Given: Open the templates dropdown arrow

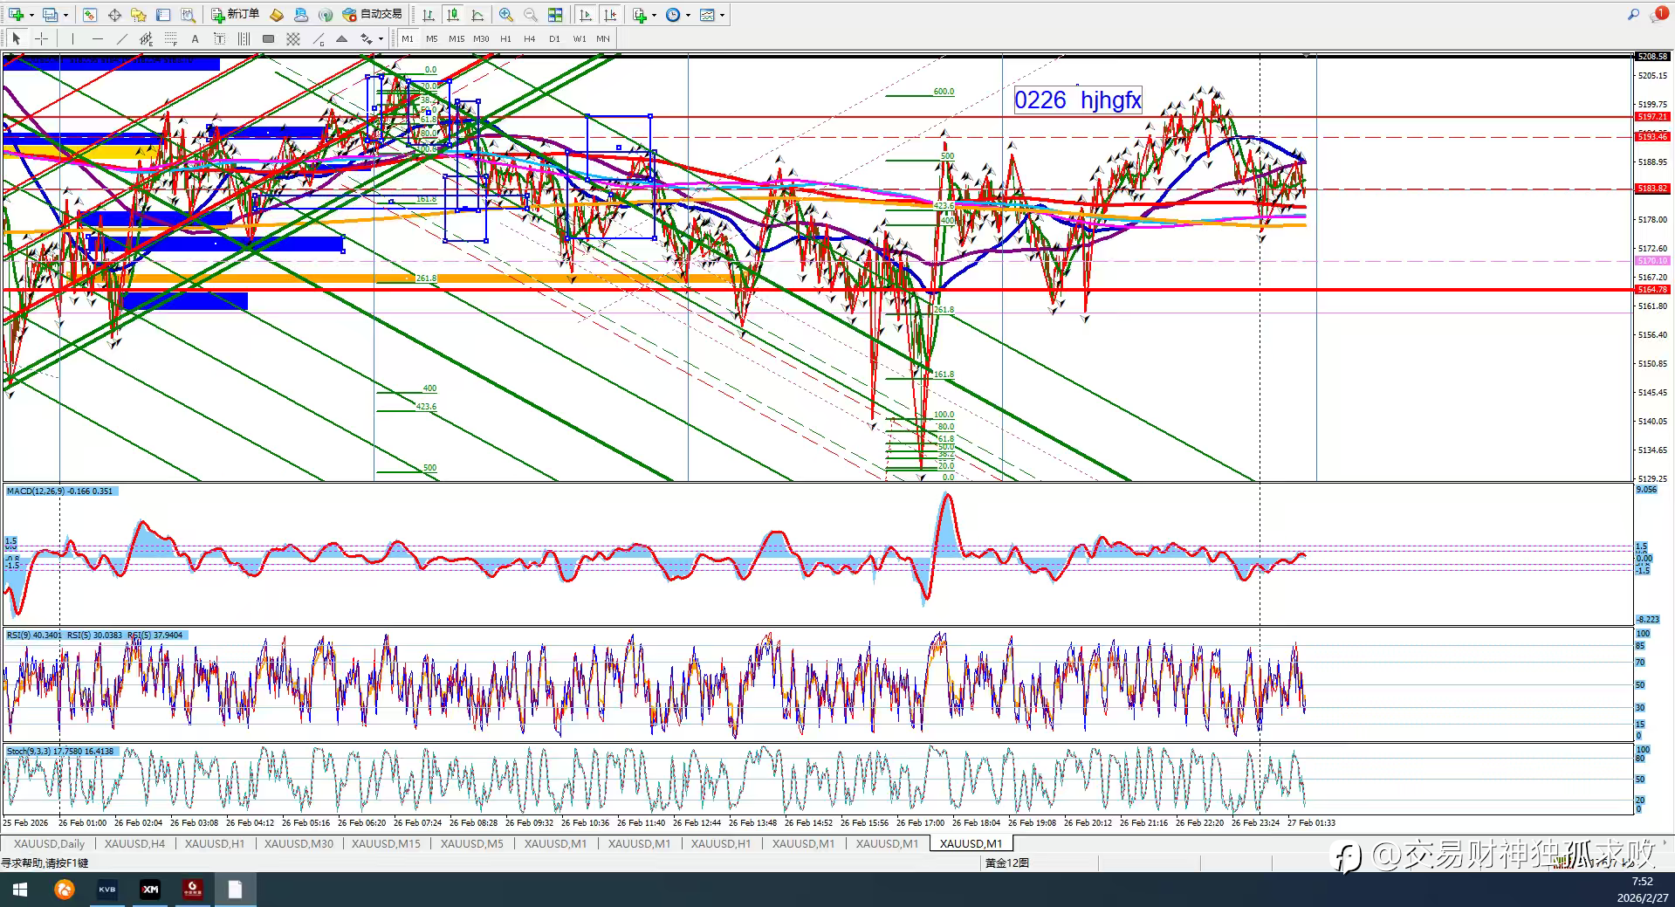Looking at the screenshot, I should coord(722,15).
